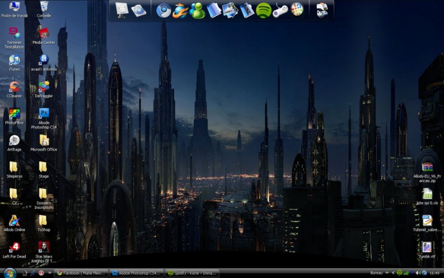
Task: Open the volume control in the tray
Action: click(x=418, y=273)
